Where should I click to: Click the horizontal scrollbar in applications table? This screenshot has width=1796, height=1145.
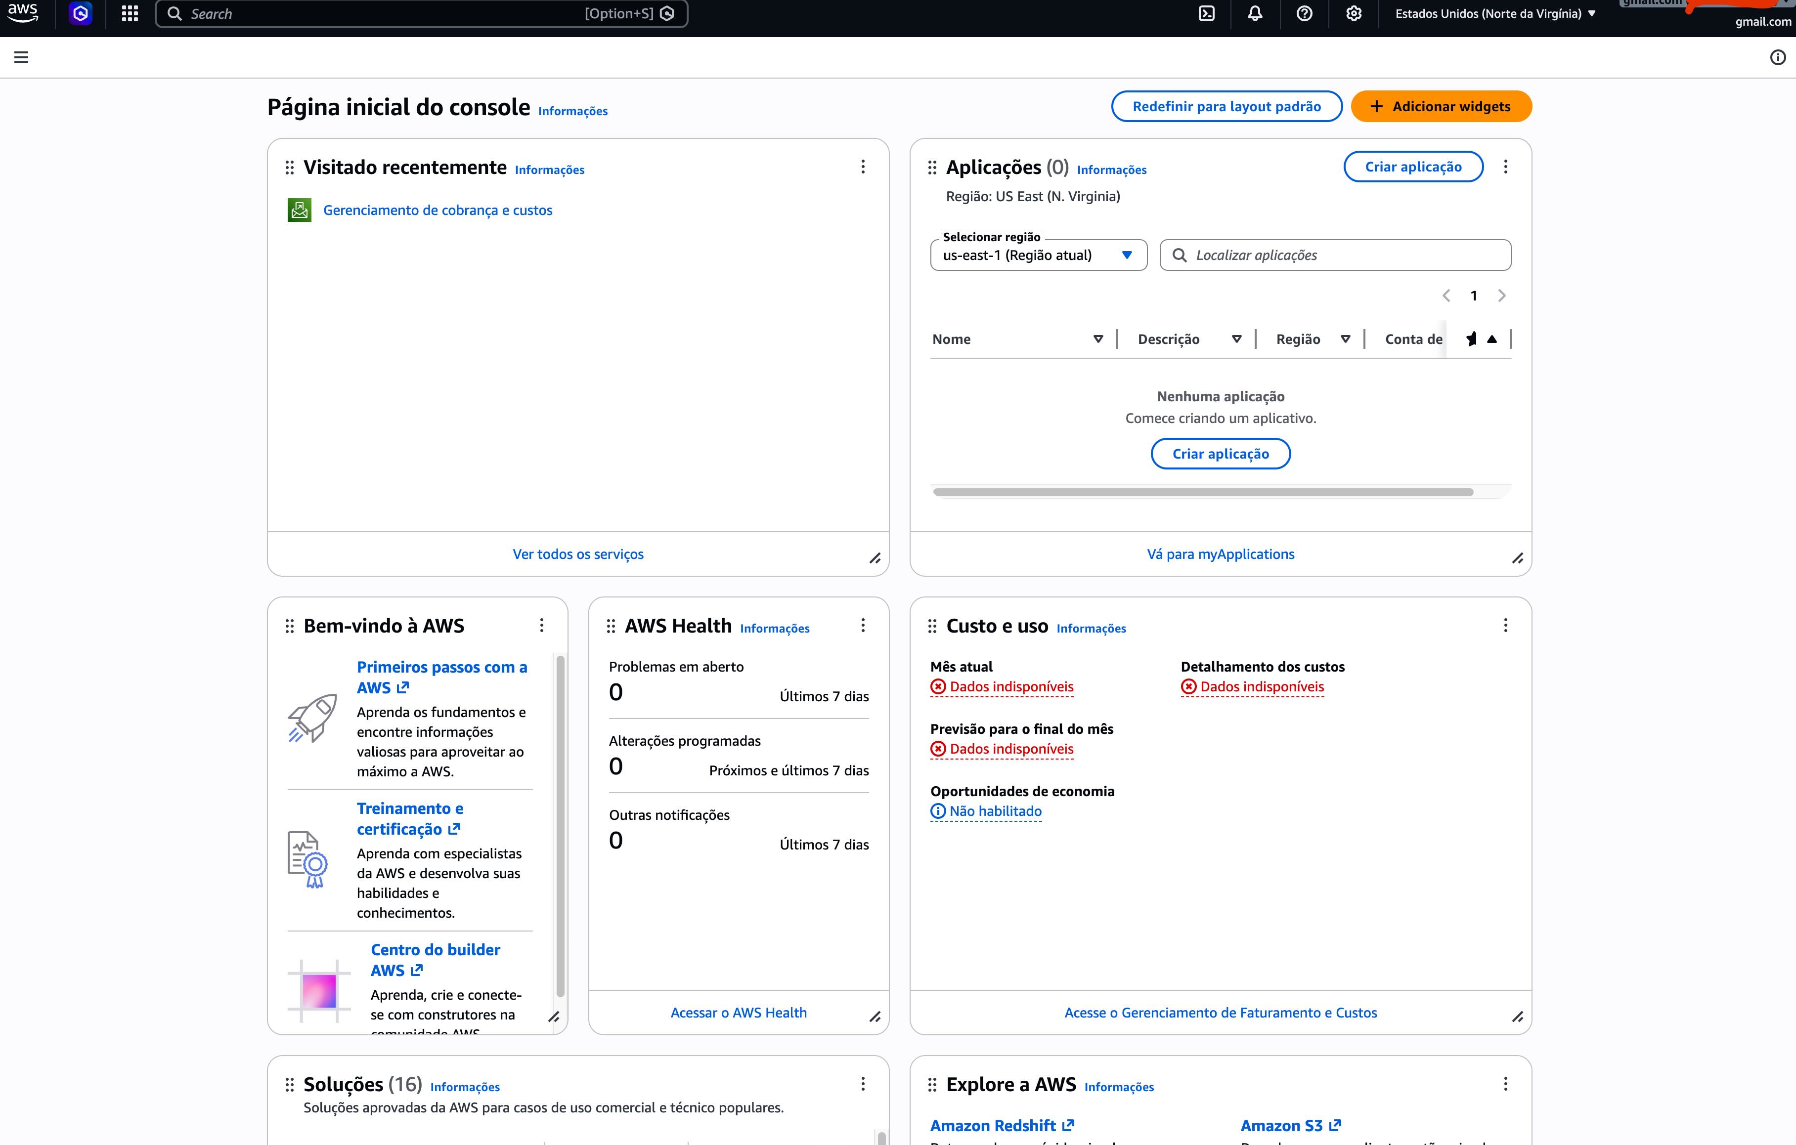point(1202,492)
